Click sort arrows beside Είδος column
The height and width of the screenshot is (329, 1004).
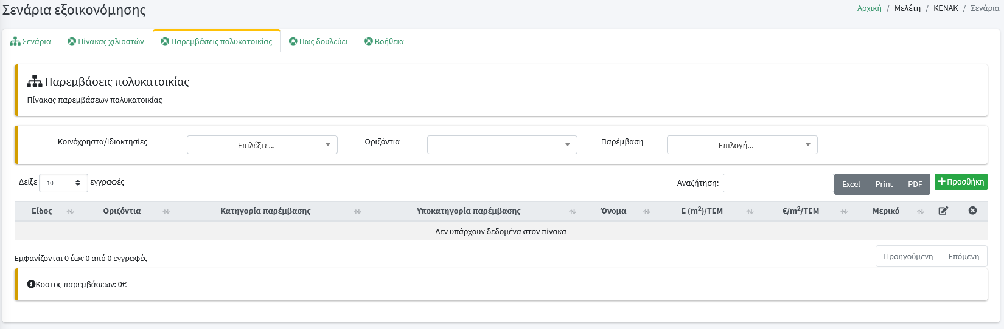pos(70,212)
